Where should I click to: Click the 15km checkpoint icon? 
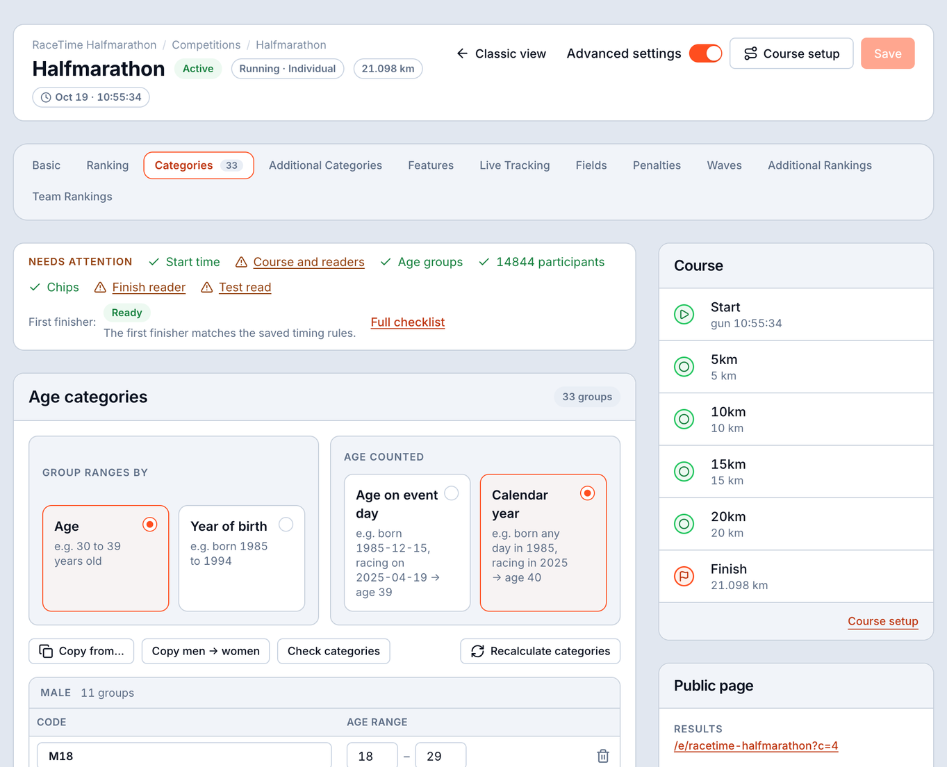coord(684,472)
